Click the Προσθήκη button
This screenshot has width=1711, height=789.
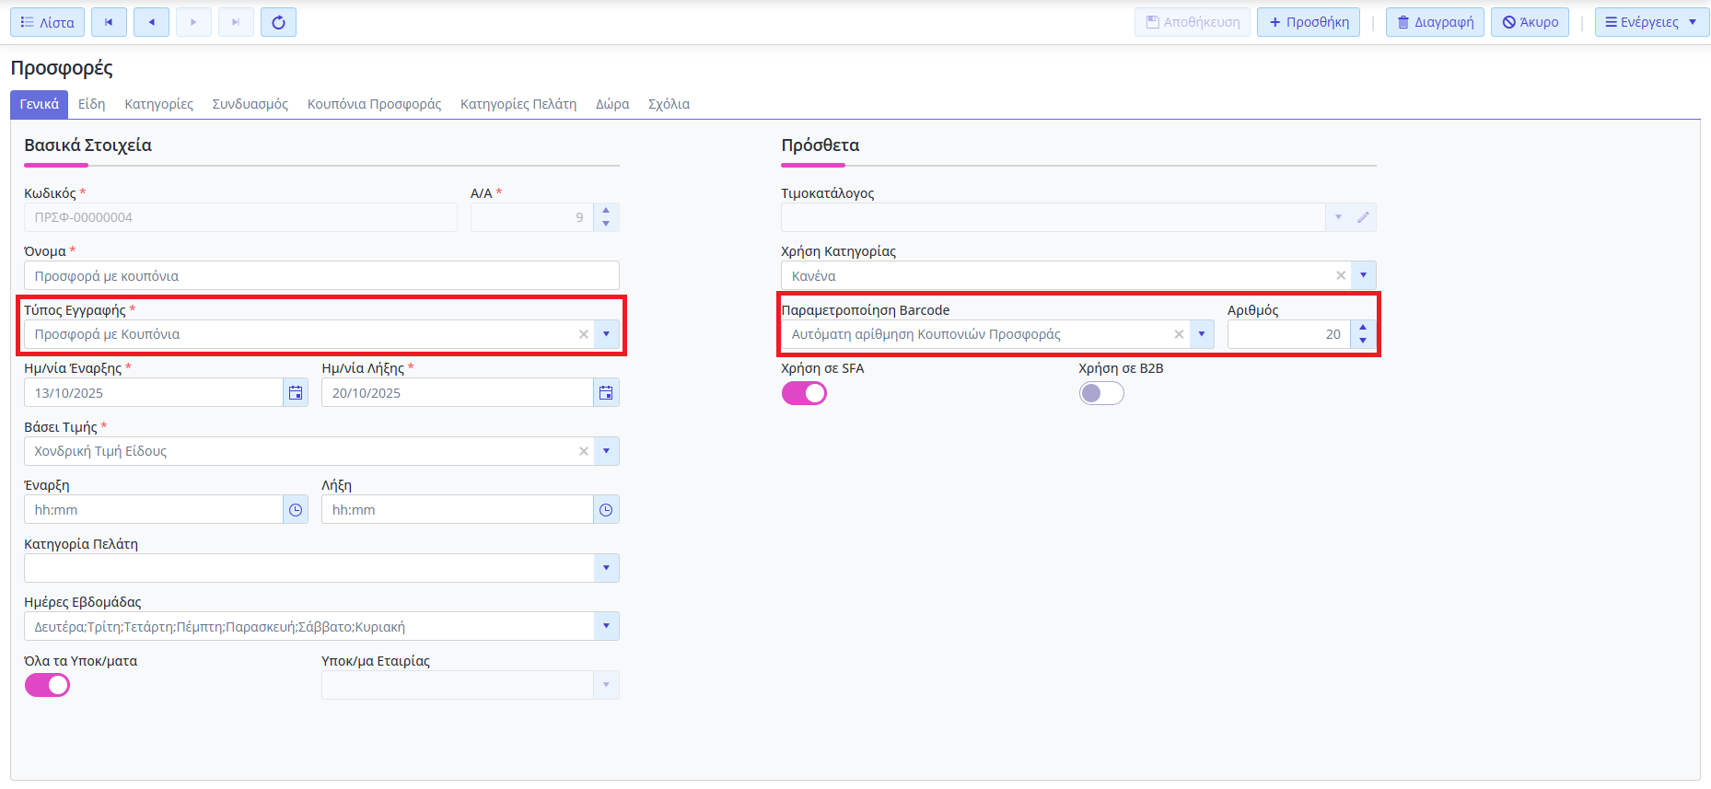[x=1308, y=22]
